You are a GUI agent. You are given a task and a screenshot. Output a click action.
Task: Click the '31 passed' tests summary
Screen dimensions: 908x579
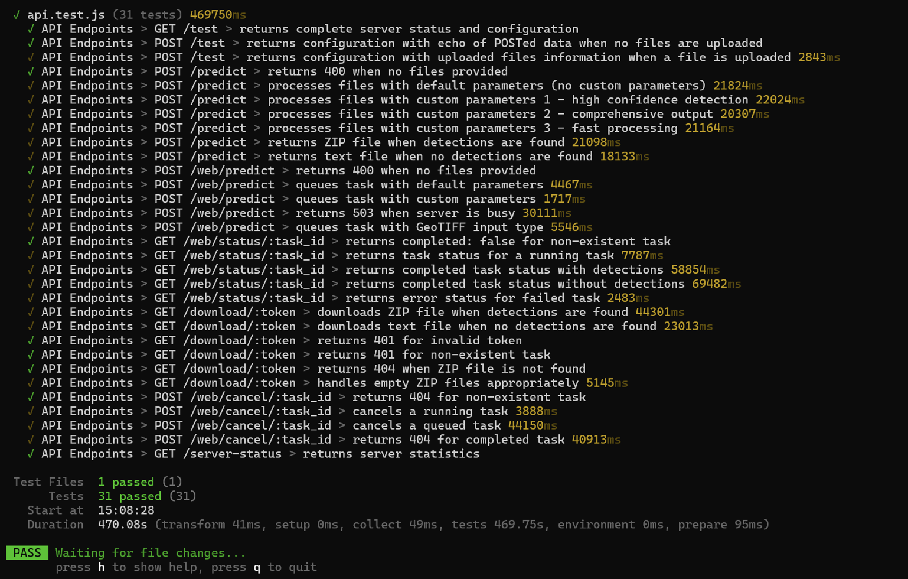(129, 496)
